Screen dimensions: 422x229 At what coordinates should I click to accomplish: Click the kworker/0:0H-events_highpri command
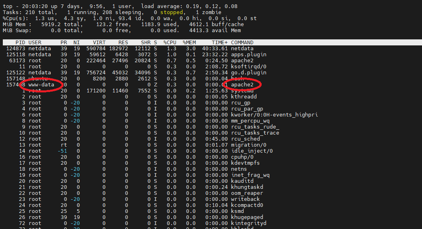click(x=274, y=115)
